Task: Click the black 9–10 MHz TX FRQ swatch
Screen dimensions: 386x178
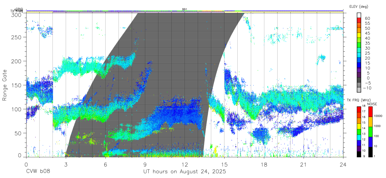Action: click(x=359, y=154)
